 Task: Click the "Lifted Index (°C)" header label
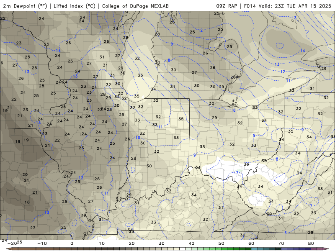[75, 6]
